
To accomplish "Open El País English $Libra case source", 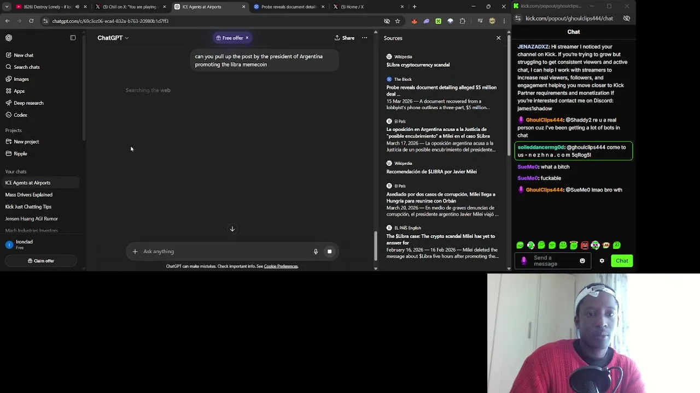I will click(x=442, y=242).
